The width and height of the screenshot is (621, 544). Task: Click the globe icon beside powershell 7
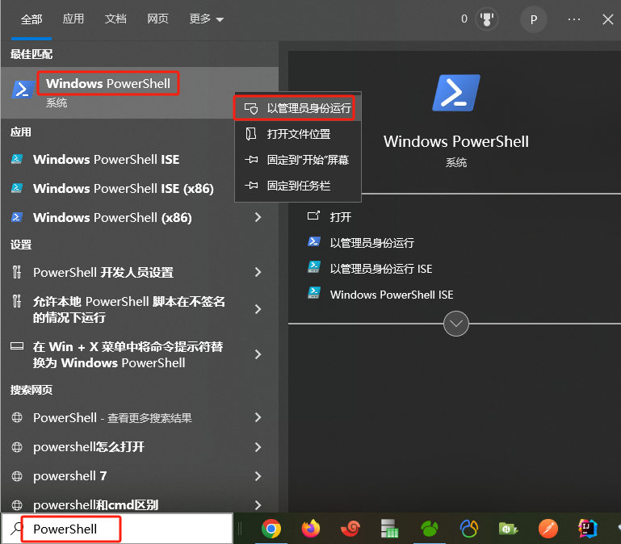point(17,476)
